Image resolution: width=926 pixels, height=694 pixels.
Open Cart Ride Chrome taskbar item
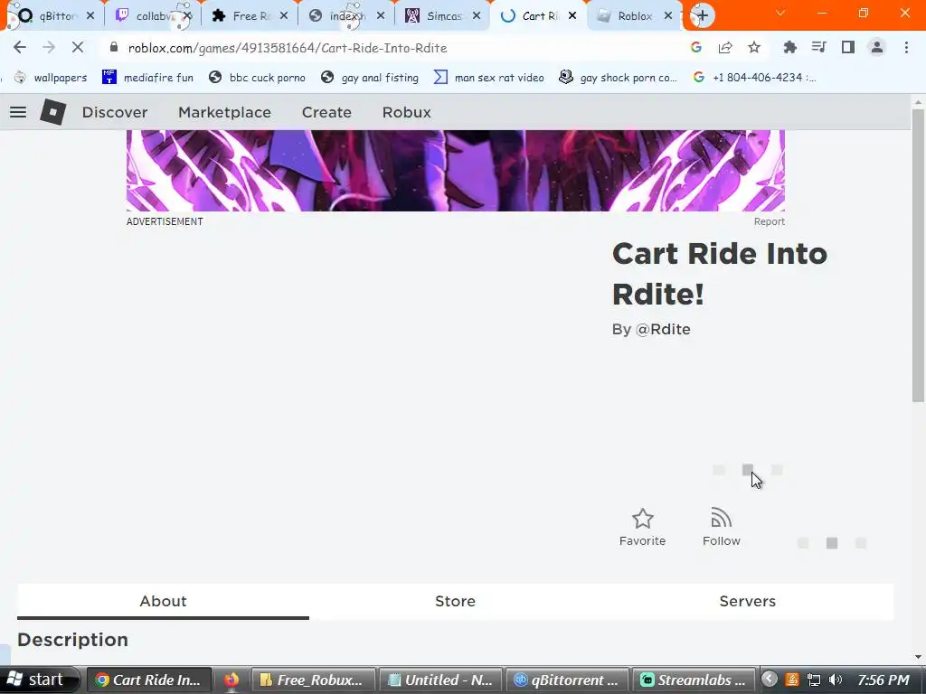[x=148, y=680]
